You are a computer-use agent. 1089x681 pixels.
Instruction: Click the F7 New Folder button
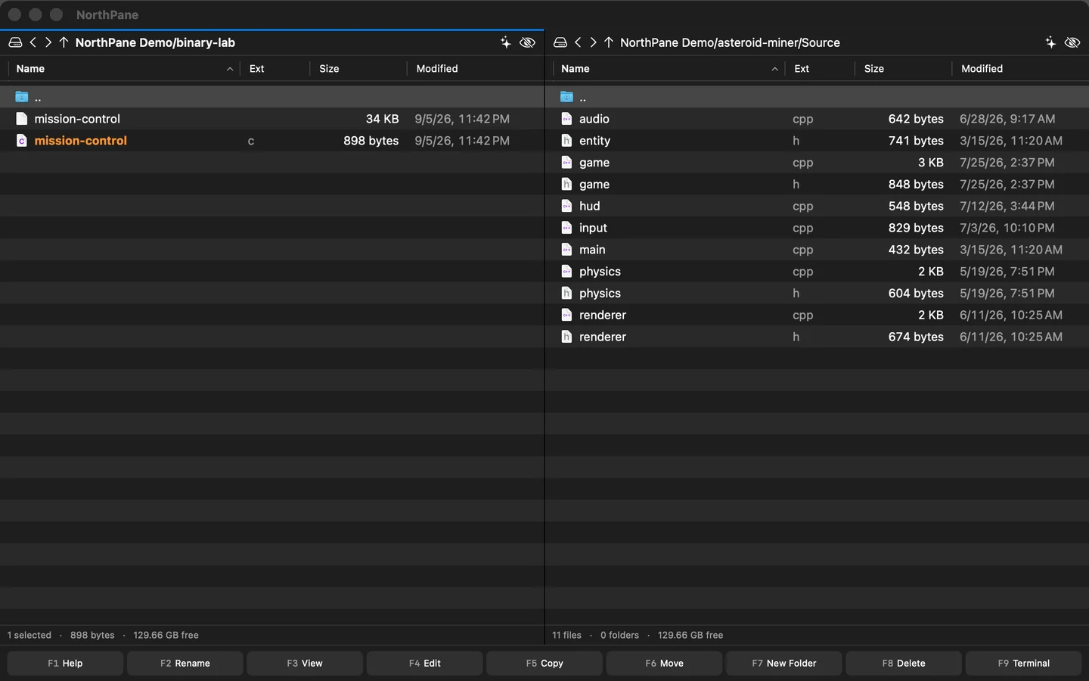(x=784, y=663)
